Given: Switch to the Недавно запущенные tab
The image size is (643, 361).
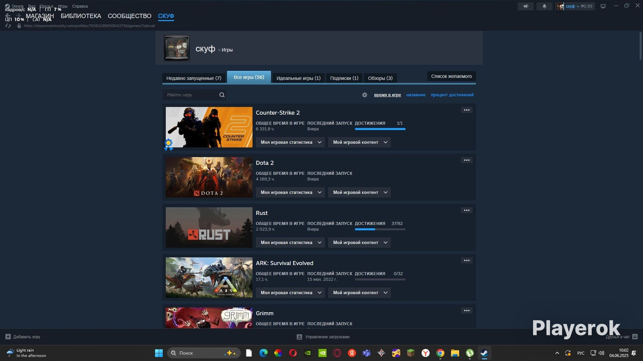Looking at the screenshot, I should click(194, 78).
